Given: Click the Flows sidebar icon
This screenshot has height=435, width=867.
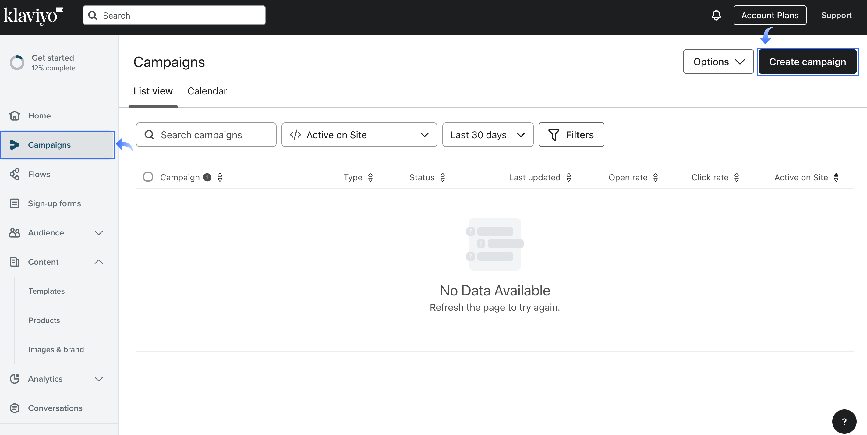Looking at the screenshot, I should (x=15, y=174).
